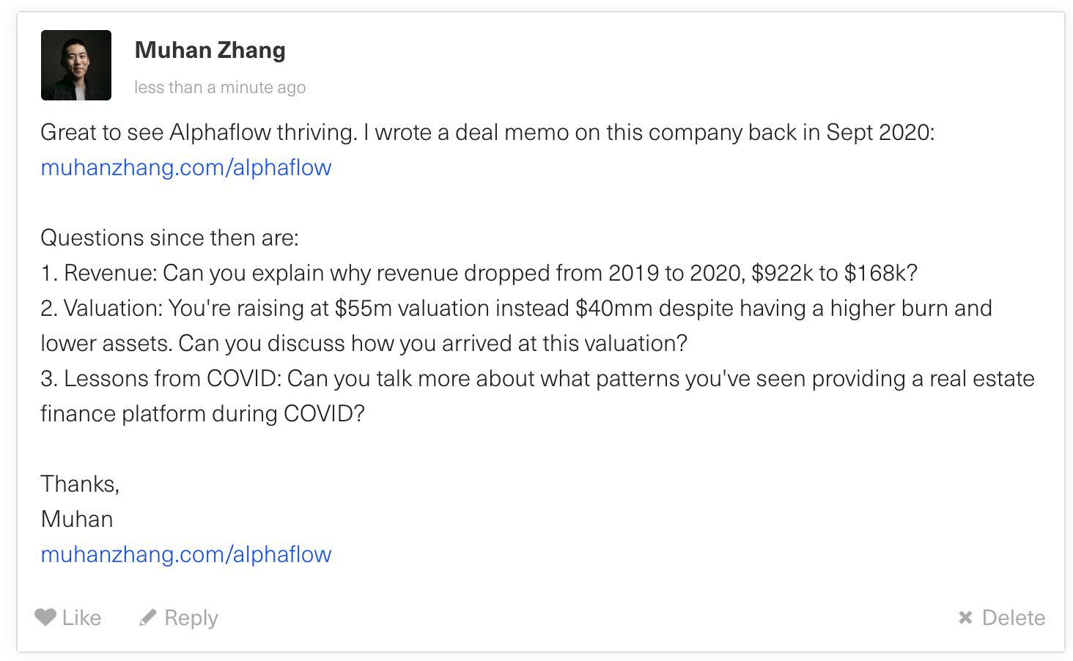Image resolution: width=1073 pixels, height=661 pixels.
Task: Open the first muhanzhang.com/alphaflow link after the deal memo line
Action: click(186, 168)
